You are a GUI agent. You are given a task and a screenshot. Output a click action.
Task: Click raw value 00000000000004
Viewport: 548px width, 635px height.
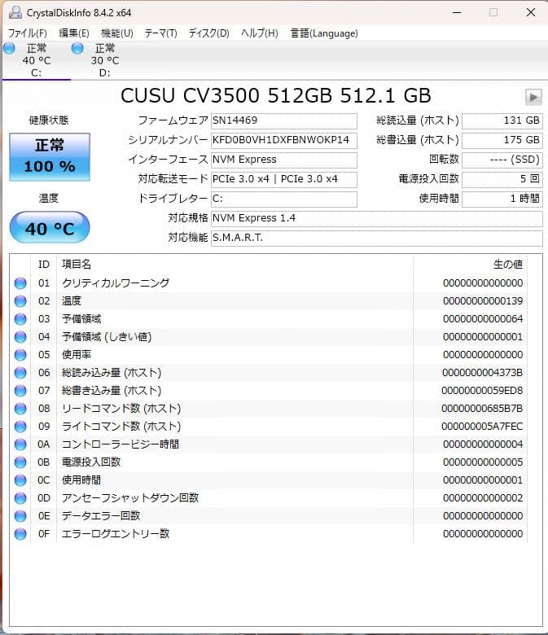[x=483, y=444]
